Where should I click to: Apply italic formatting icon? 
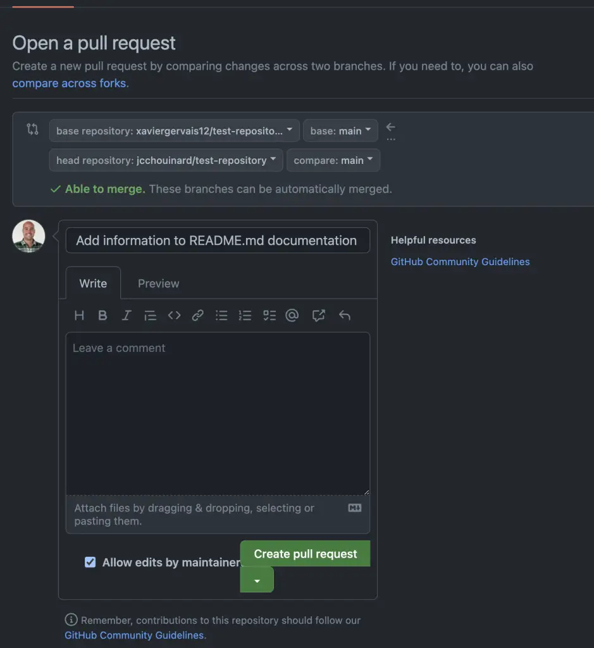click(x=127, y=315)
